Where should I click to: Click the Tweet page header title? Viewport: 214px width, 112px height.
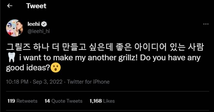coord(36,6)
